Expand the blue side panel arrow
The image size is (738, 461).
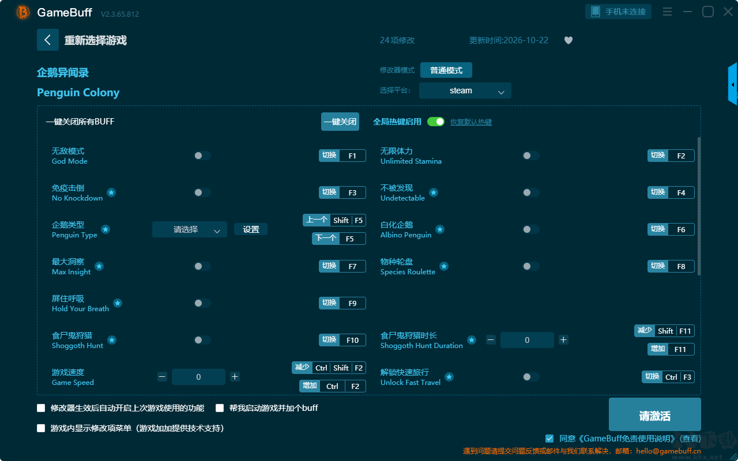(733, 84)
